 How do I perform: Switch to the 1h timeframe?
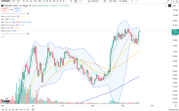[44, 1]
